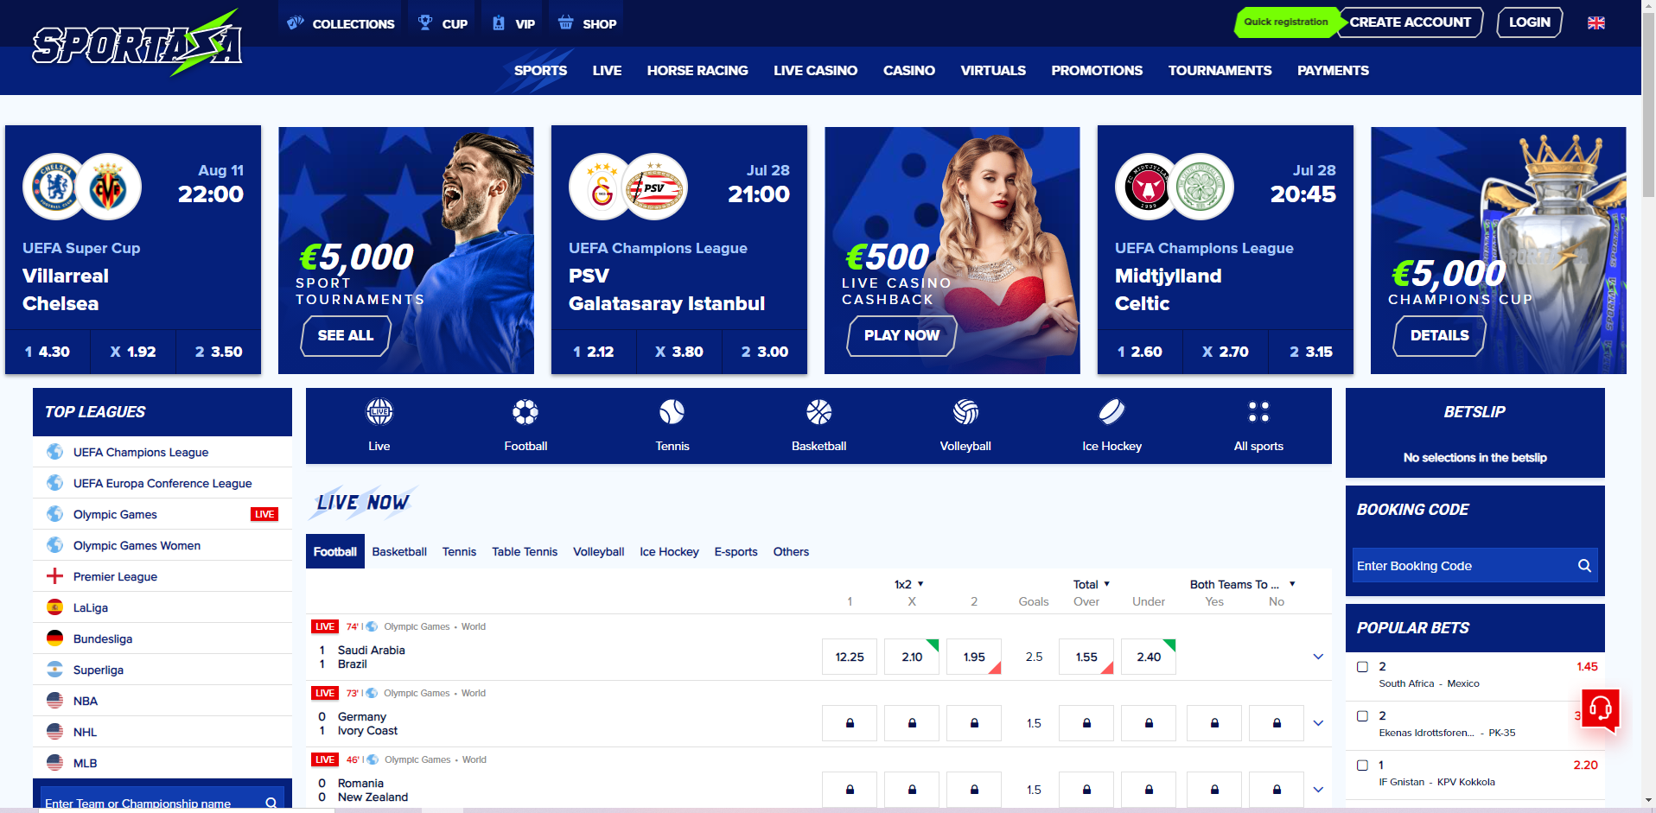This screenshot has width=1656, height=813.
Task: Choose the Volleyball icon
Action: [x=965, y=413]
